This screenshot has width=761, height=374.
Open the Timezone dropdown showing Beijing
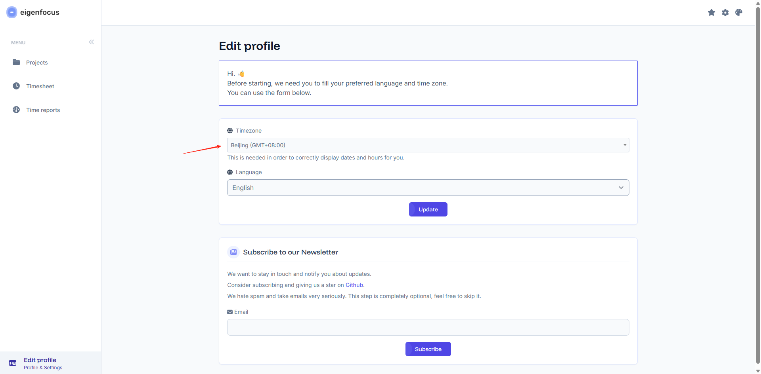click(x=428, y=145)
